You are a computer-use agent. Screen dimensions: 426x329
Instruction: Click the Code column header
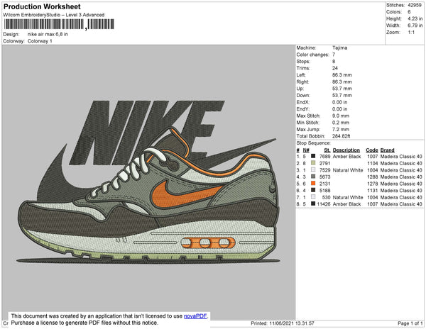coord(371,150)
